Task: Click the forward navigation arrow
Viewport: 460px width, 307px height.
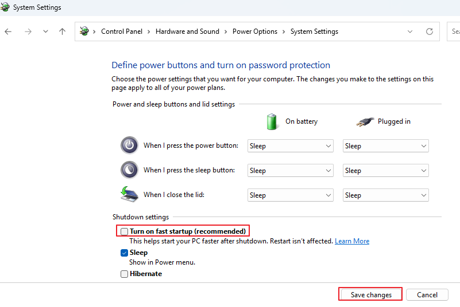Action: click(28, 32)
